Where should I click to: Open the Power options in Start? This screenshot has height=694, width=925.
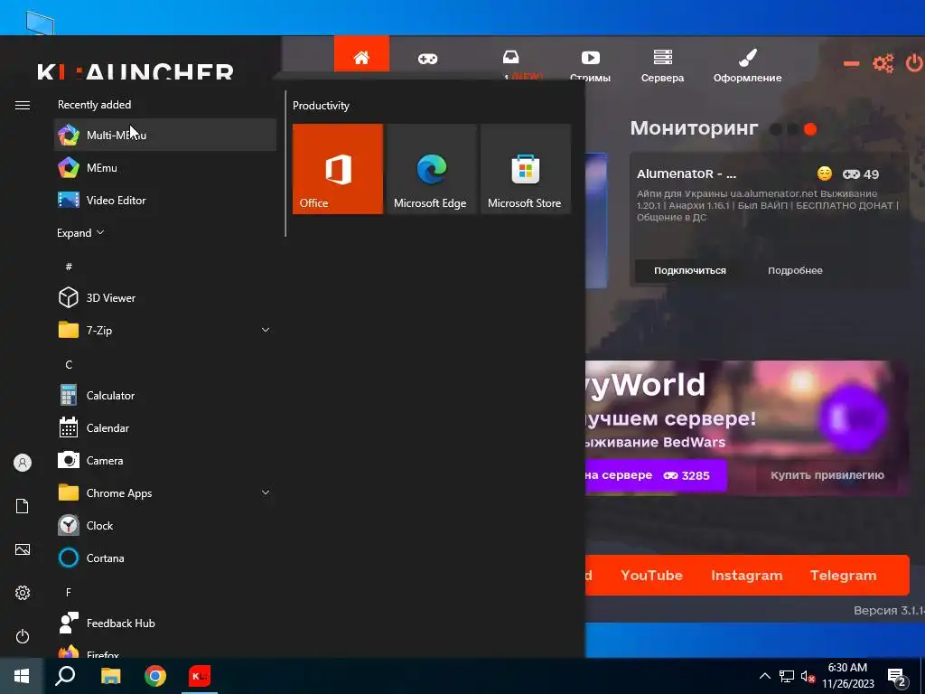click(23, 636)
